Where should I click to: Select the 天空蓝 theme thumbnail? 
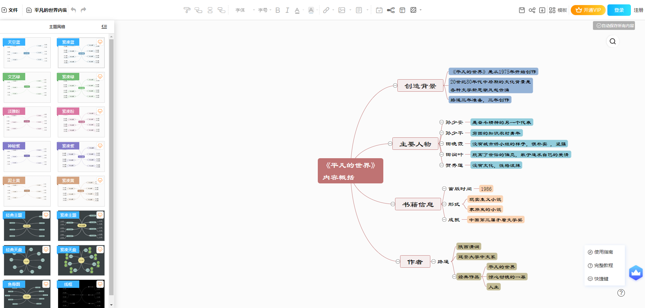pyautogui.click(x=27, y=53)
